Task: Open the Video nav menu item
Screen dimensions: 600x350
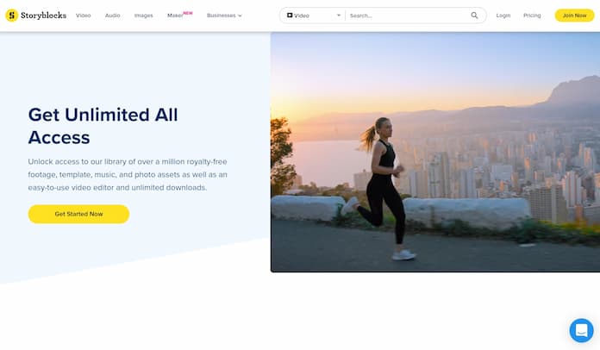Action: pyautogui.click(x=83, y=16)
